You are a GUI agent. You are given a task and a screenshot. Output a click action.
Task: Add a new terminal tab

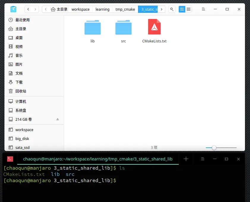(x=186, y=159)
